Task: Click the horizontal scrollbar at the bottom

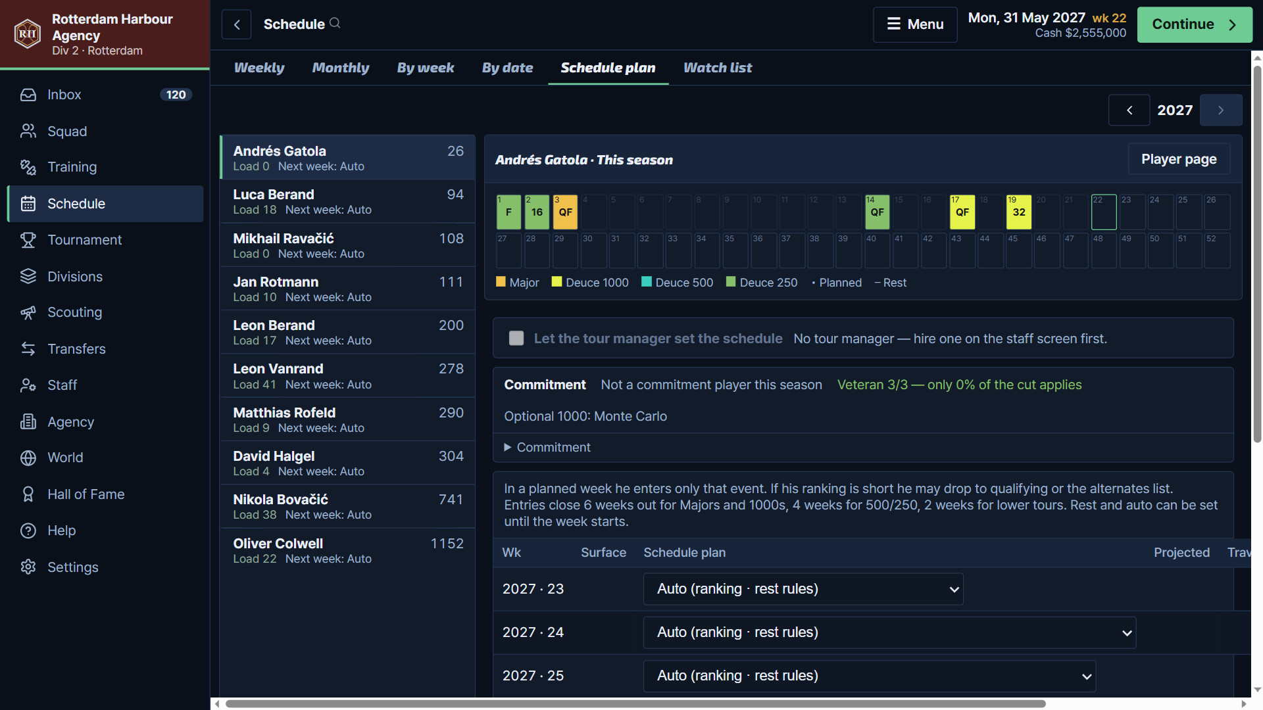Action: click(635, 703)
